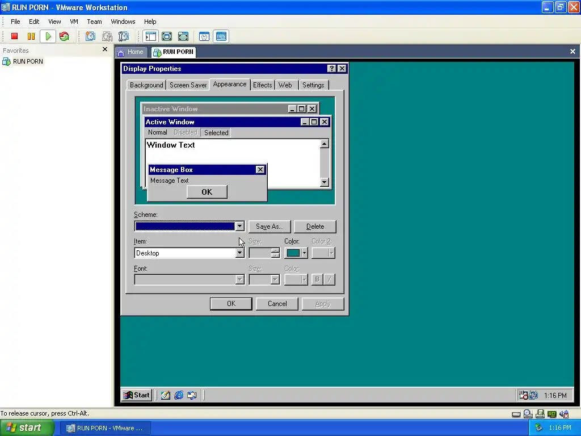Switch to the Web tab
Viewport: 581px width, 436px height.
tap(285, 85)
